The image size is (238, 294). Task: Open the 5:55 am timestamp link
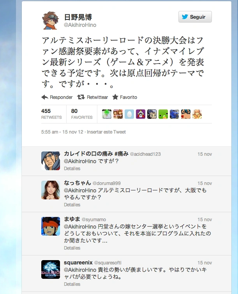coord(62,132)
